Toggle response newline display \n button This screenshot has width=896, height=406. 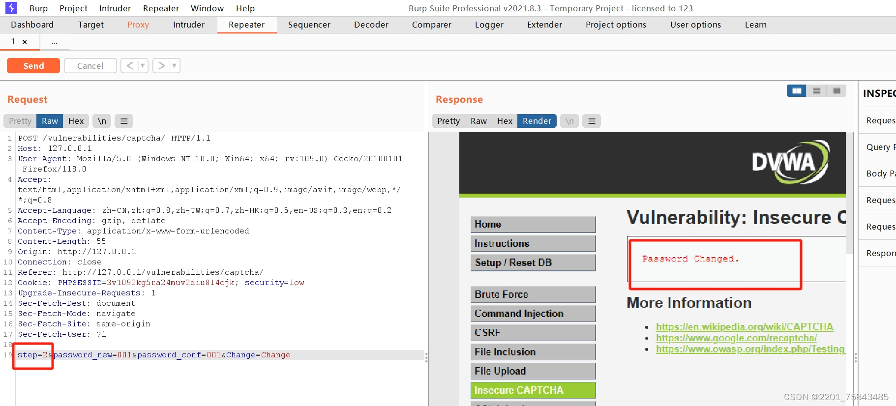click(x=569, y=121)
